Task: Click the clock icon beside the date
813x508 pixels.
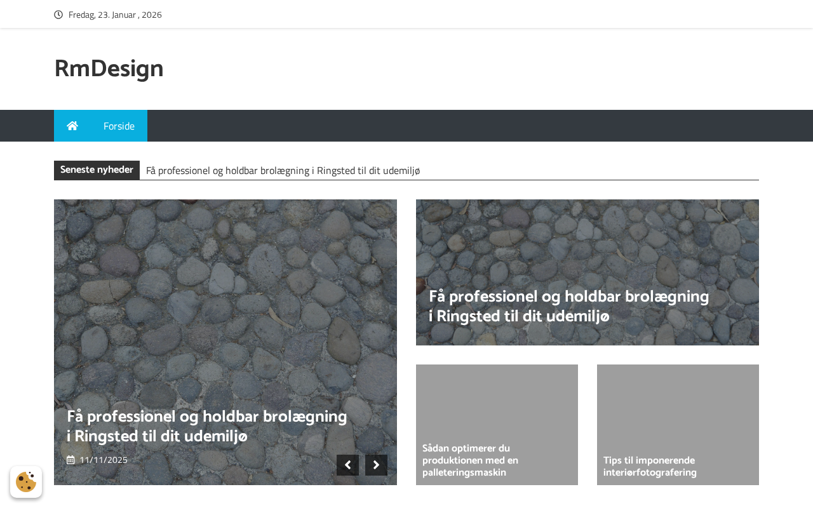Action: (58, 15)
